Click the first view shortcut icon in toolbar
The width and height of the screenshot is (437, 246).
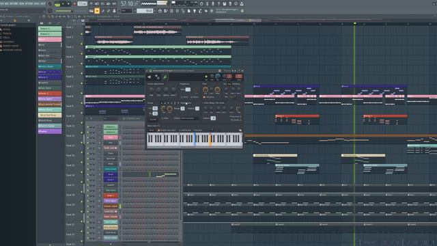pyautogui.click(x=91, y=11)
